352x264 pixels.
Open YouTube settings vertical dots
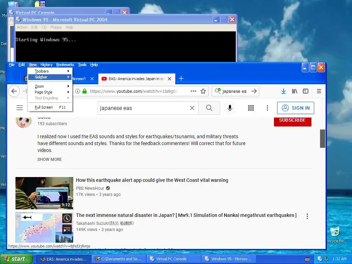click(x=267, y=108)
